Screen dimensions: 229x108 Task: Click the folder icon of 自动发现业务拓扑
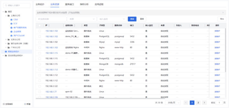click(6, 56)
